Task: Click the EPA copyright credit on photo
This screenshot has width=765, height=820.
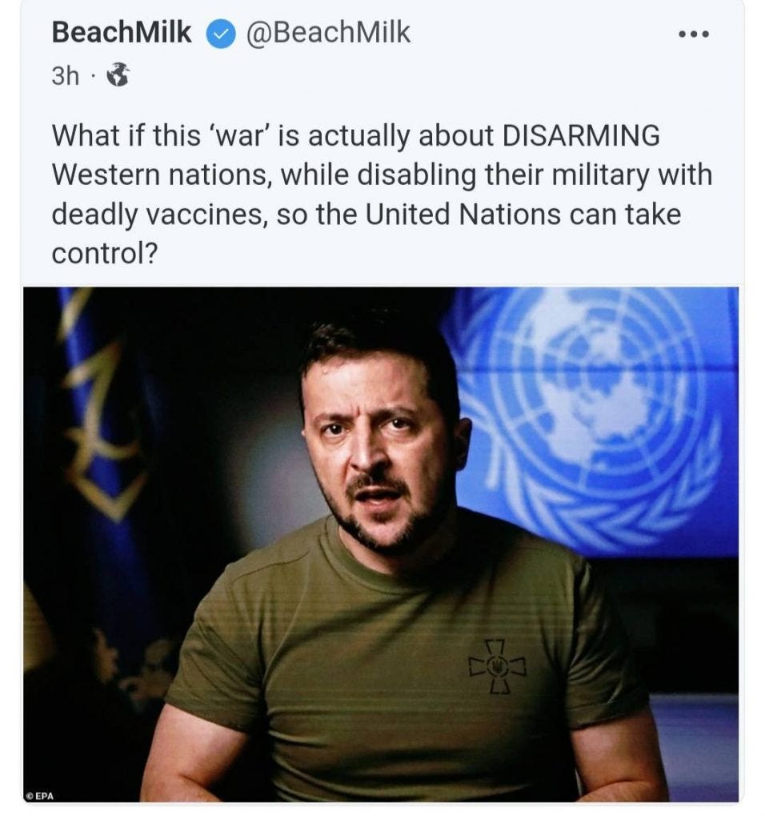Action: 40,795
